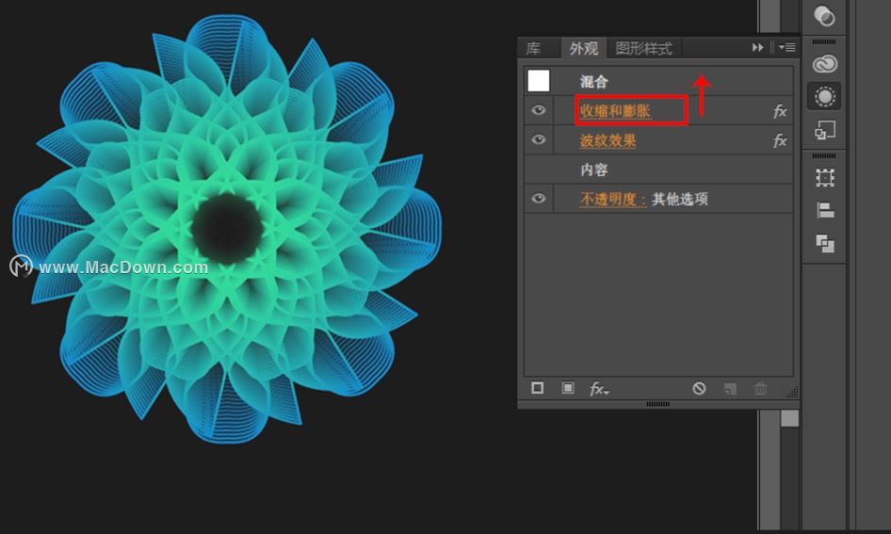Click the fx icon on 收缩和膨胀 row
This screenshot has height=534, width=891.
(x=780, y=111)
